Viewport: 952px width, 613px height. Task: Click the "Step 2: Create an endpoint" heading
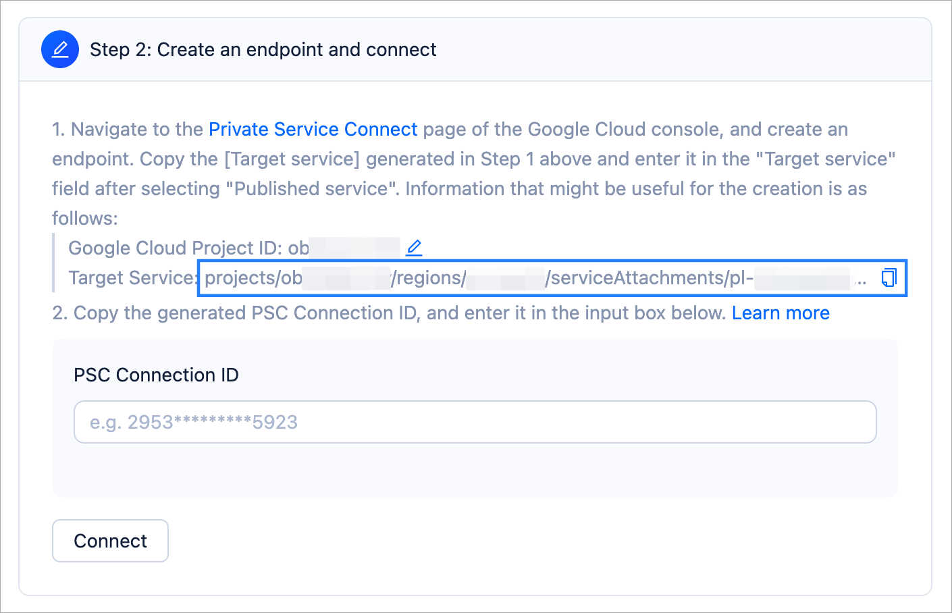[x=263, y=49]
